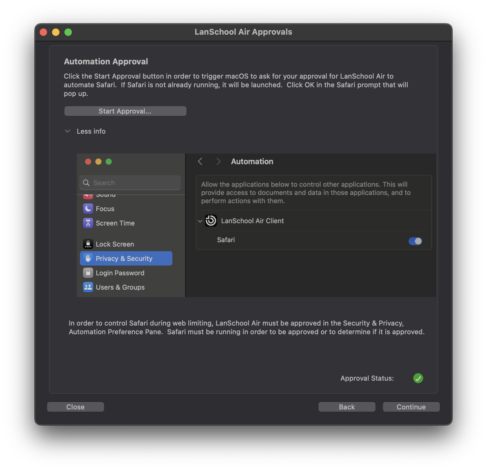Collapse the LanSchool Air Client row chevron
487x471 pixels.
pos(200,221)
